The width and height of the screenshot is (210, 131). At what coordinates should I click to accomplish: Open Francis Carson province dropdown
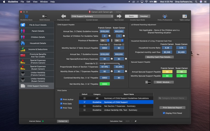coord(105,41)
